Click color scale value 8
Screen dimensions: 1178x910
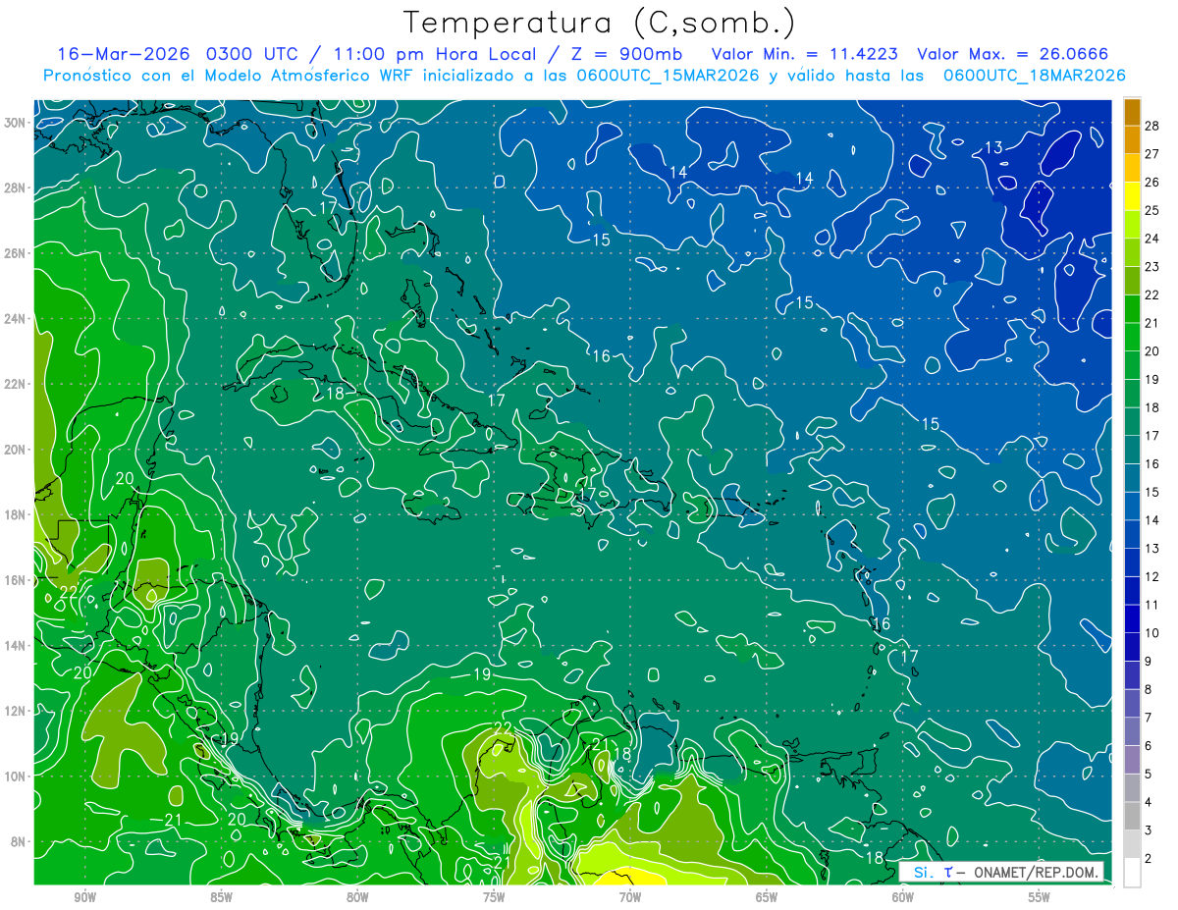[1148, 689]
